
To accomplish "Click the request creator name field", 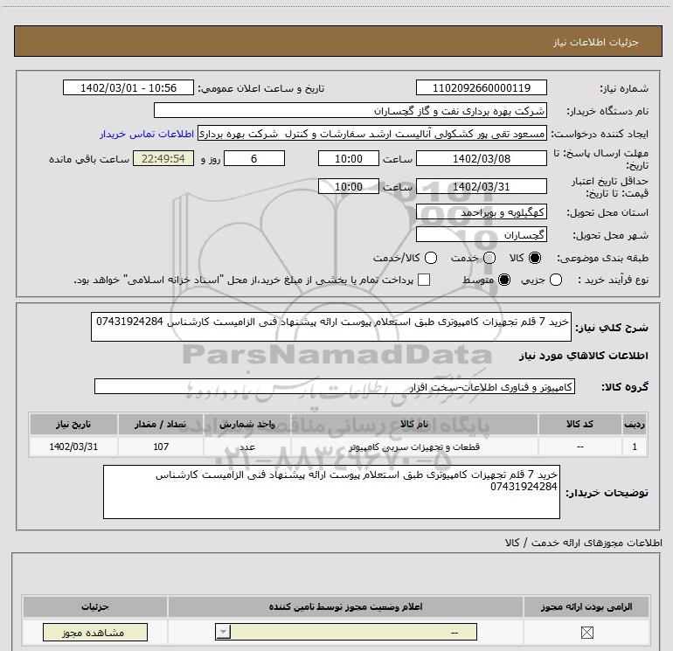I will coord(372,134).
